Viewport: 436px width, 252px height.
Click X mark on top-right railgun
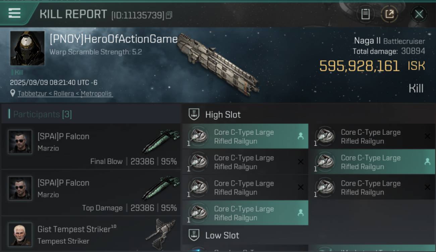[427, 136]
